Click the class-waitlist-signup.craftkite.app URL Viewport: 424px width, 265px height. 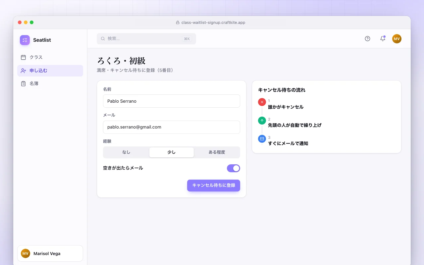[213, 23]
